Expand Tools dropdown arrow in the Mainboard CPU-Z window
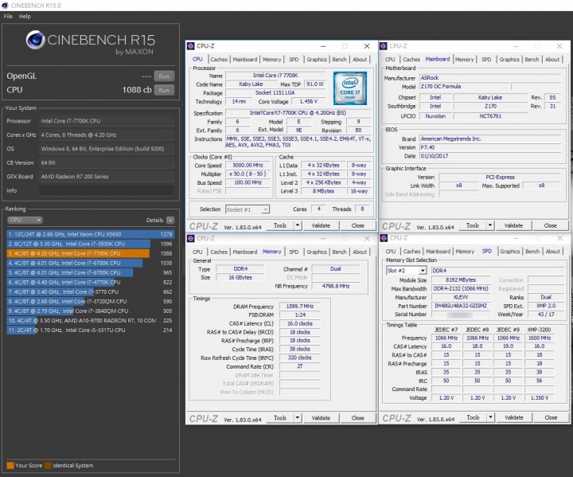The image size is (573, 477). point(490,225)
